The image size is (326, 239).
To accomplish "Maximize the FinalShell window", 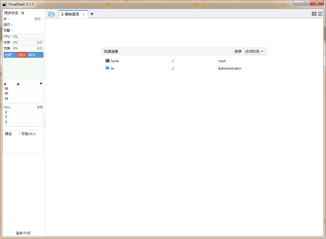I will 306,3.
